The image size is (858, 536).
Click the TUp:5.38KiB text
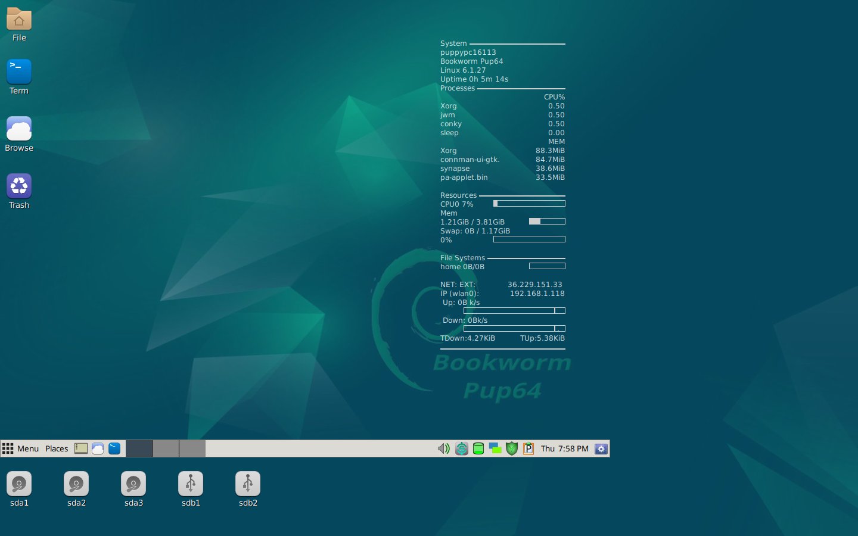click(542, 338)
